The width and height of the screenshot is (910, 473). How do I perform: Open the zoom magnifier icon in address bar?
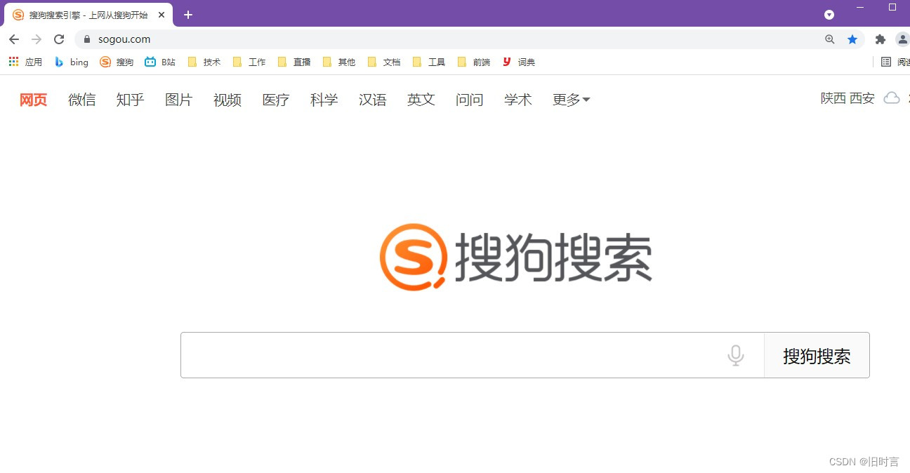(x=830, y=39)
